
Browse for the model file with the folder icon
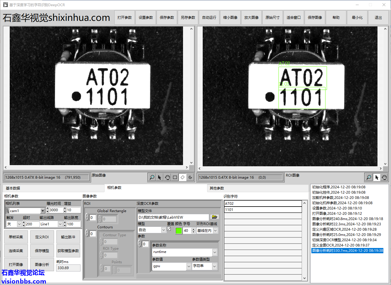tap(214, 217)
